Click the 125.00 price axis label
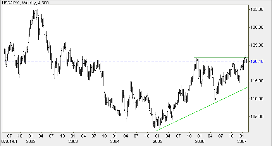 click(257, 45)
